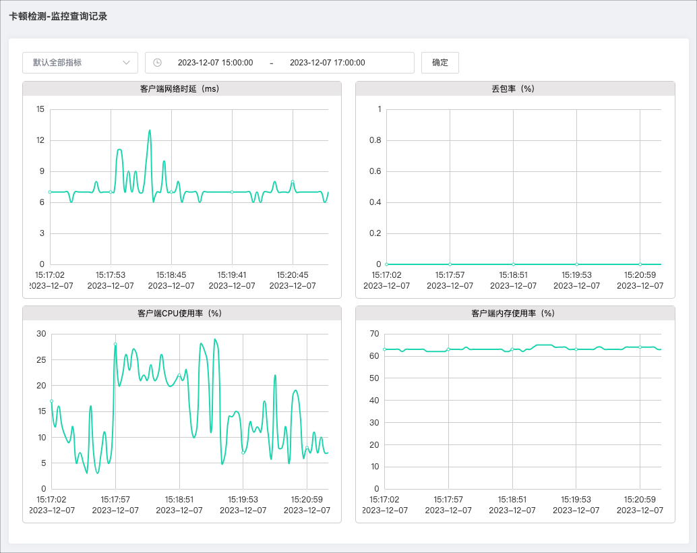Select the 客户端CPU使用率（%）chart title bar

[x=182, y=313]
